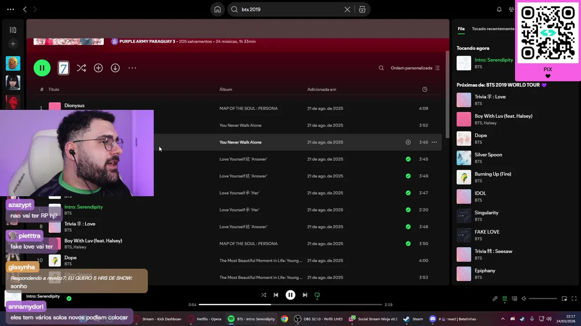The height and width of the screenshot is (326, 581).
Task: Open the lyrics microphone icon
Action: (x=495, y=298)
